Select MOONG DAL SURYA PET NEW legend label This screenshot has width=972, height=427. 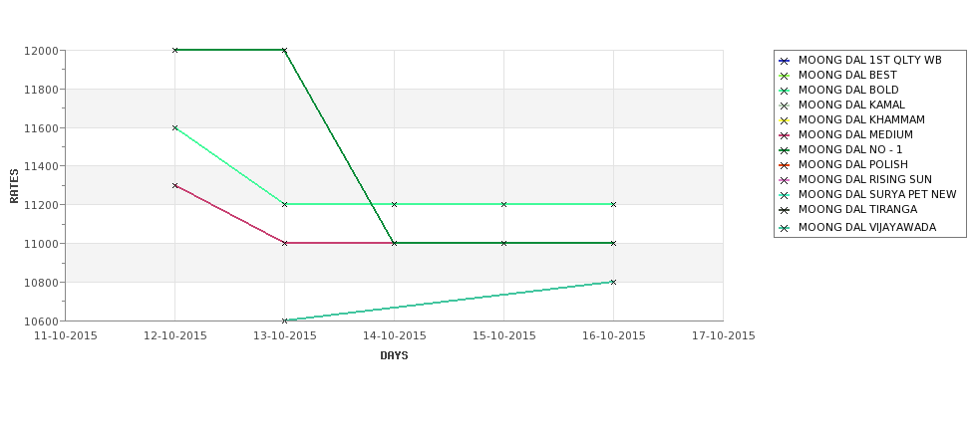point(877,194)
